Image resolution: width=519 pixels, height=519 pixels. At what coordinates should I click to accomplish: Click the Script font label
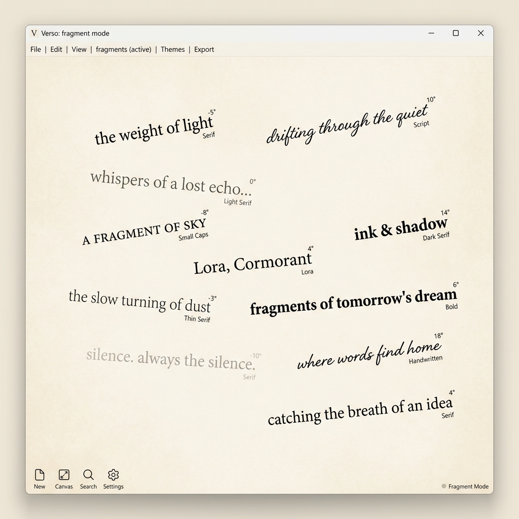421,124
